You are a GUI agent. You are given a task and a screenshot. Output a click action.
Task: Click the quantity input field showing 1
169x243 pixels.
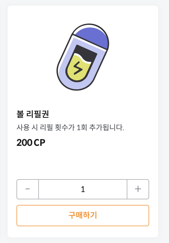[x=83, y=189]
